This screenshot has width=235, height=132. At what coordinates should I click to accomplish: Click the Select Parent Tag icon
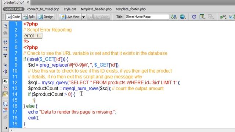5,65
